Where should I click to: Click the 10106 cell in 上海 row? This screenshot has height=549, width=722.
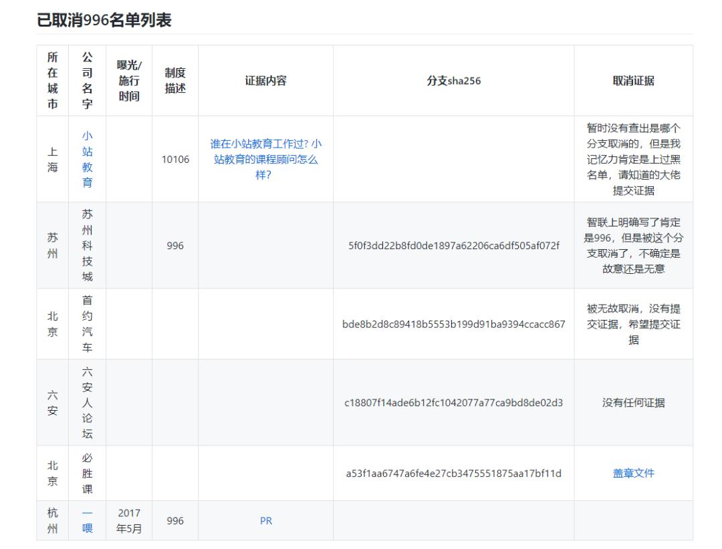tap(175, 160)
